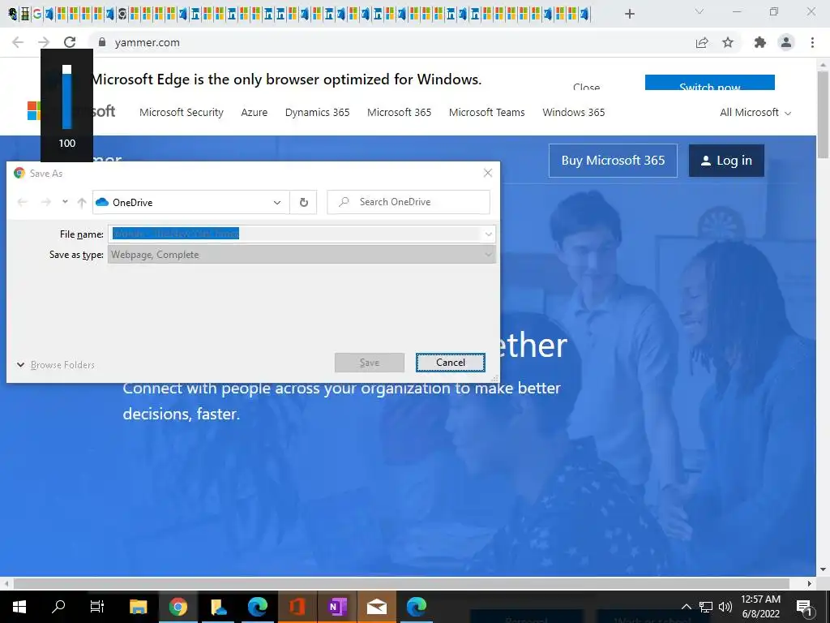Go back in Chrome browser history
Screen dimensions: 830x623
(18, 42)
